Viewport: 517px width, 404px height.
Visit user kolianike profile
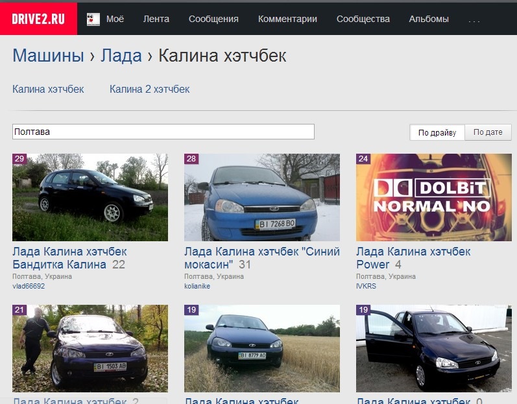click(x=197, y=286)
